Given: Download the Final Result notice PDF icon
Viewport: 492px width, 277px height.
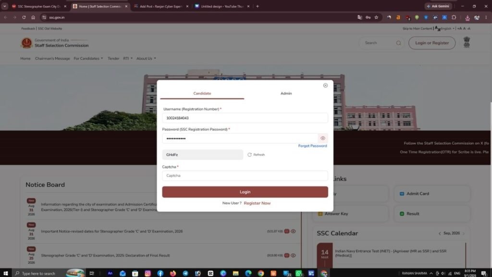Looking at the screenshot, I should (x=287, y=255).
